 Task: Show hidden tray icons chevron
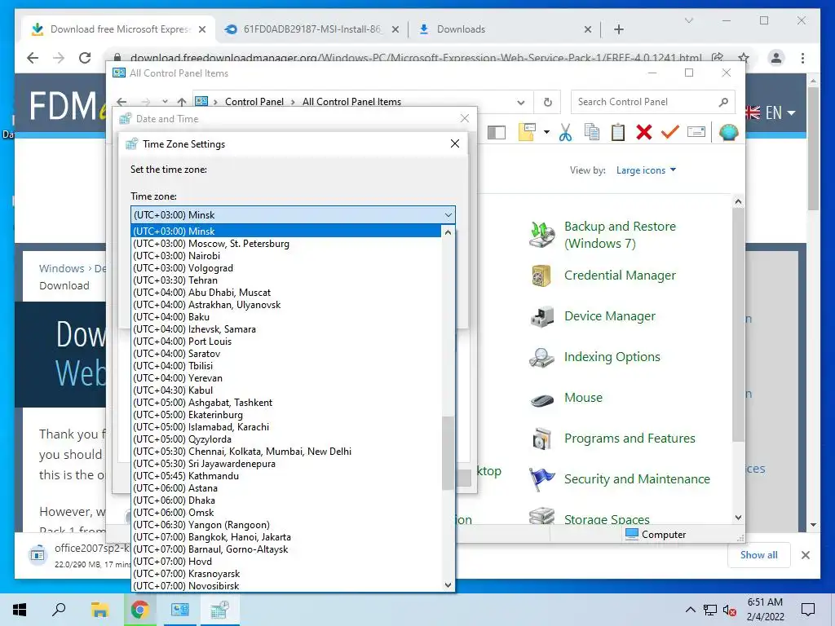point(690,610)
